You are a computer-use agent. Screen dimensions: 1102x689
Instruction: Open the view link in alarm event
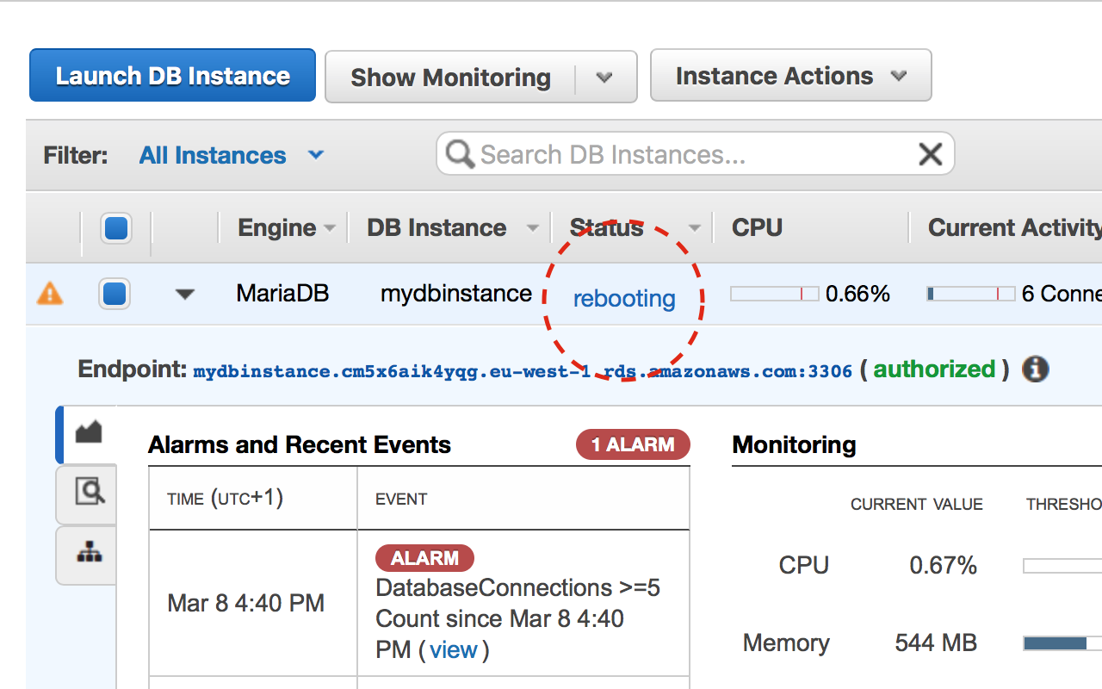coord(454,649)
